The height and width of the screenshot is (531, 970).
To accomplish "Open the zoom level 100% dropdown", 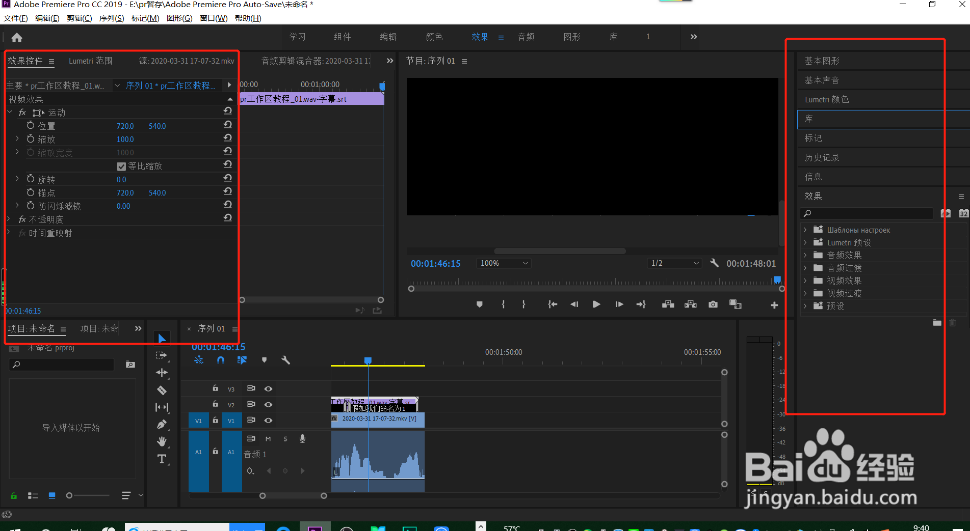I will 504,263.
